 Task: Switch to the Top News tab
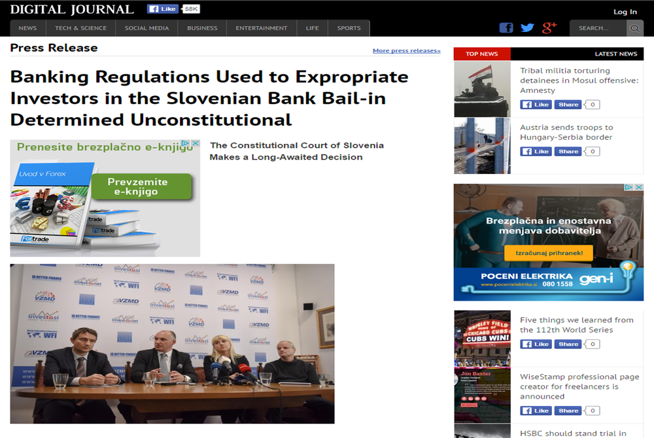482,54
